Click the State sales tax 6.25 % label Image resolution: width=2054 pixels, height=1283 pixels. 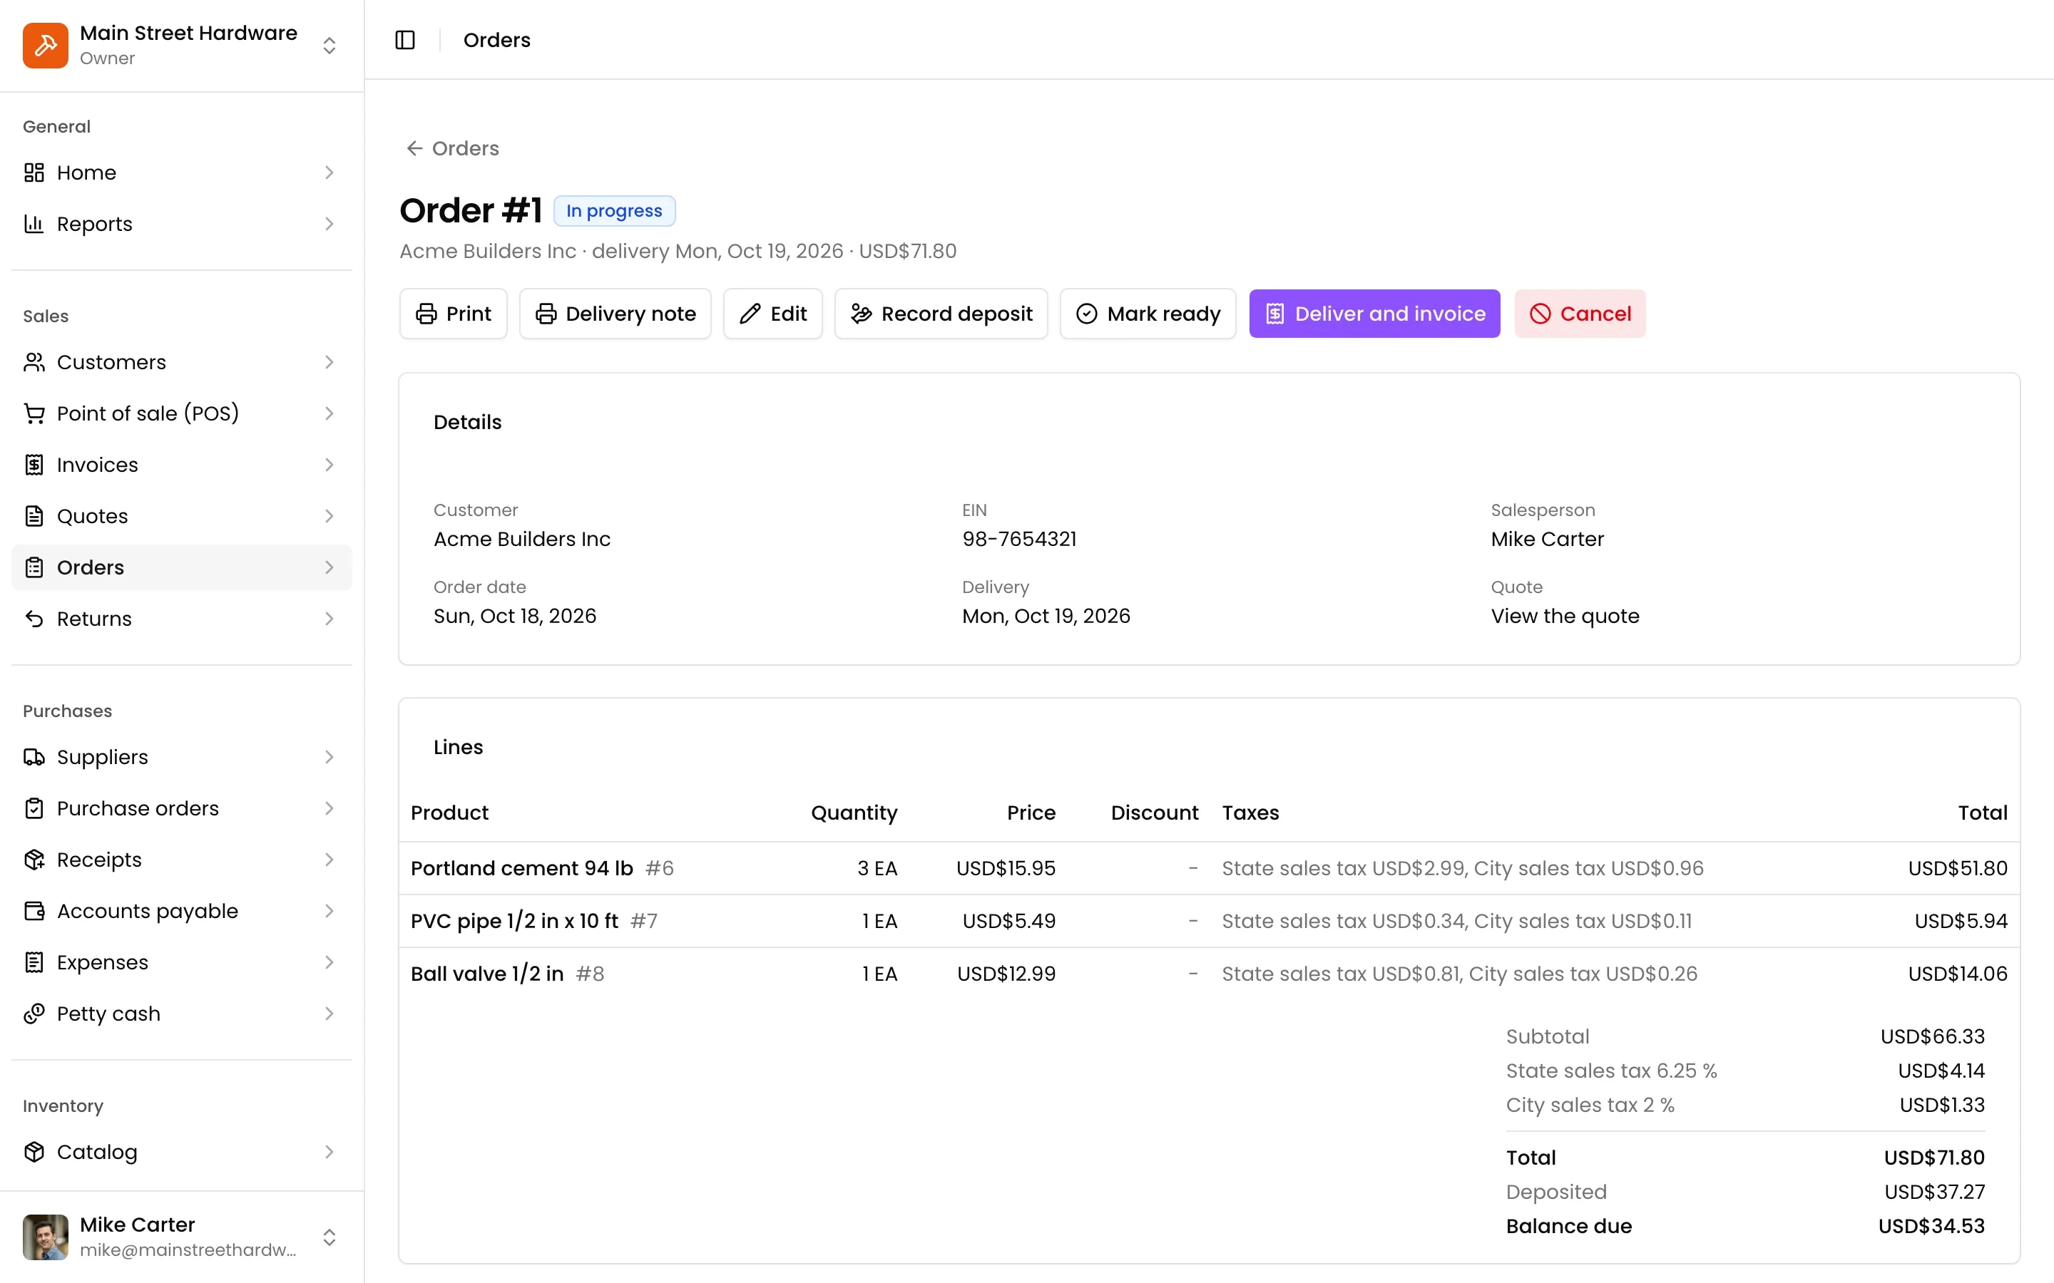1611,1071
